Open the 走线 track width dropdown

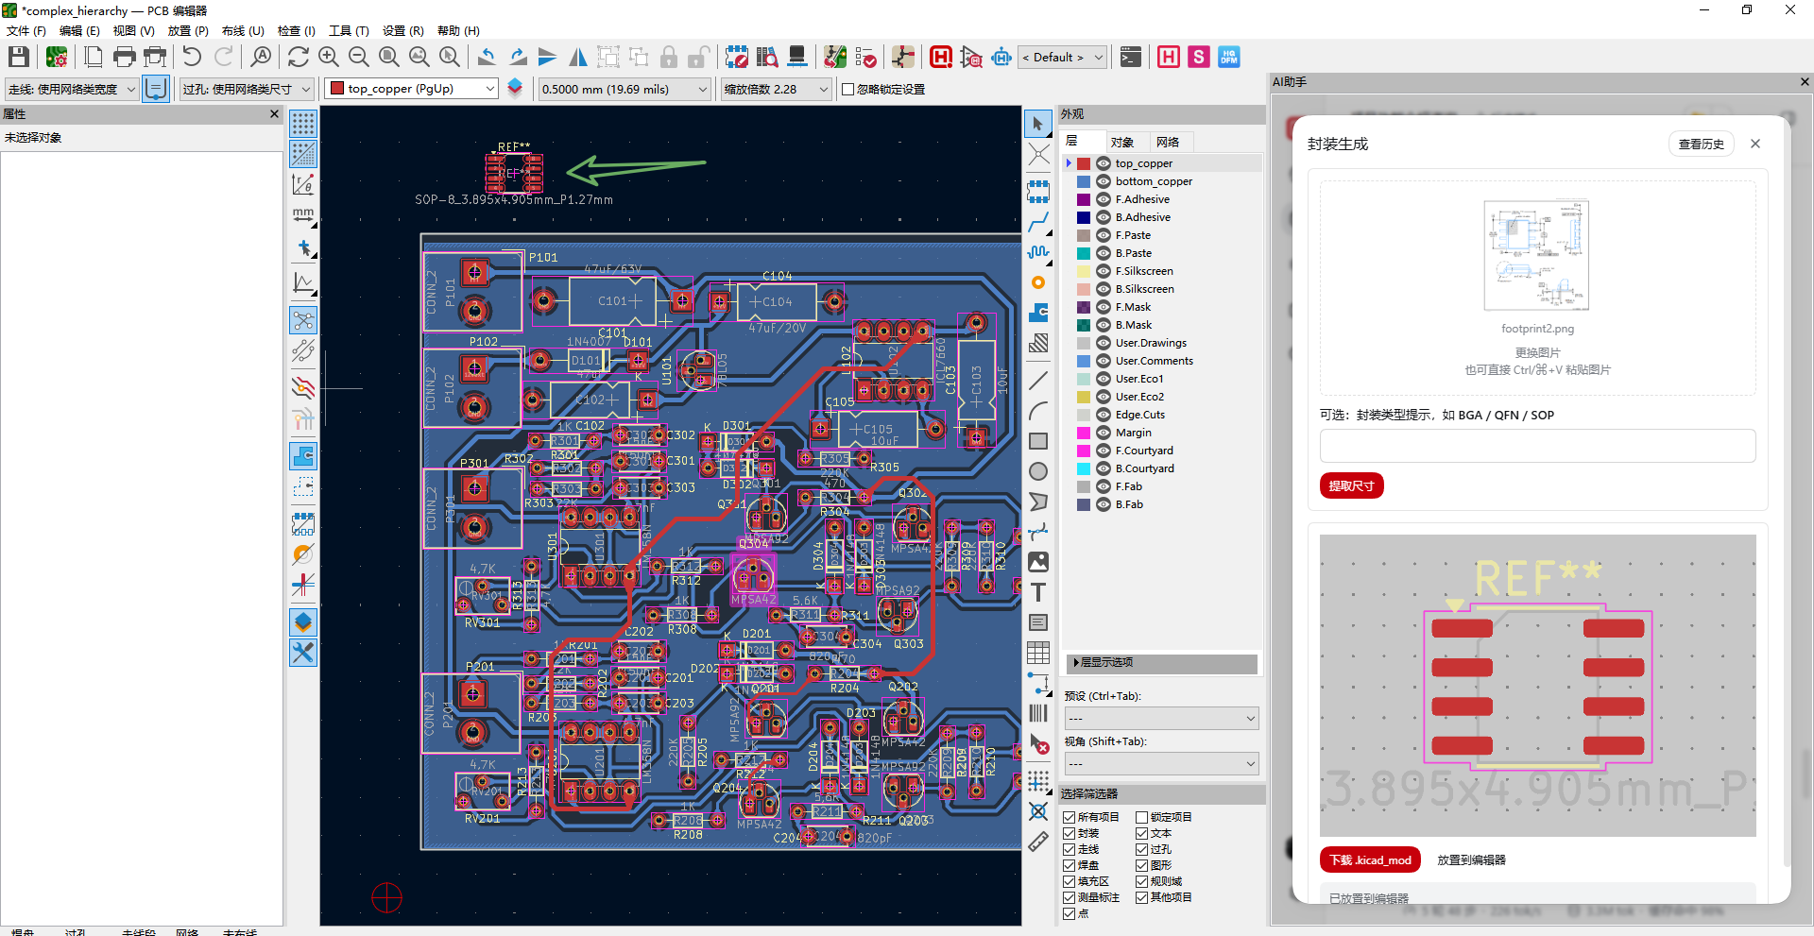coord(72,89)
